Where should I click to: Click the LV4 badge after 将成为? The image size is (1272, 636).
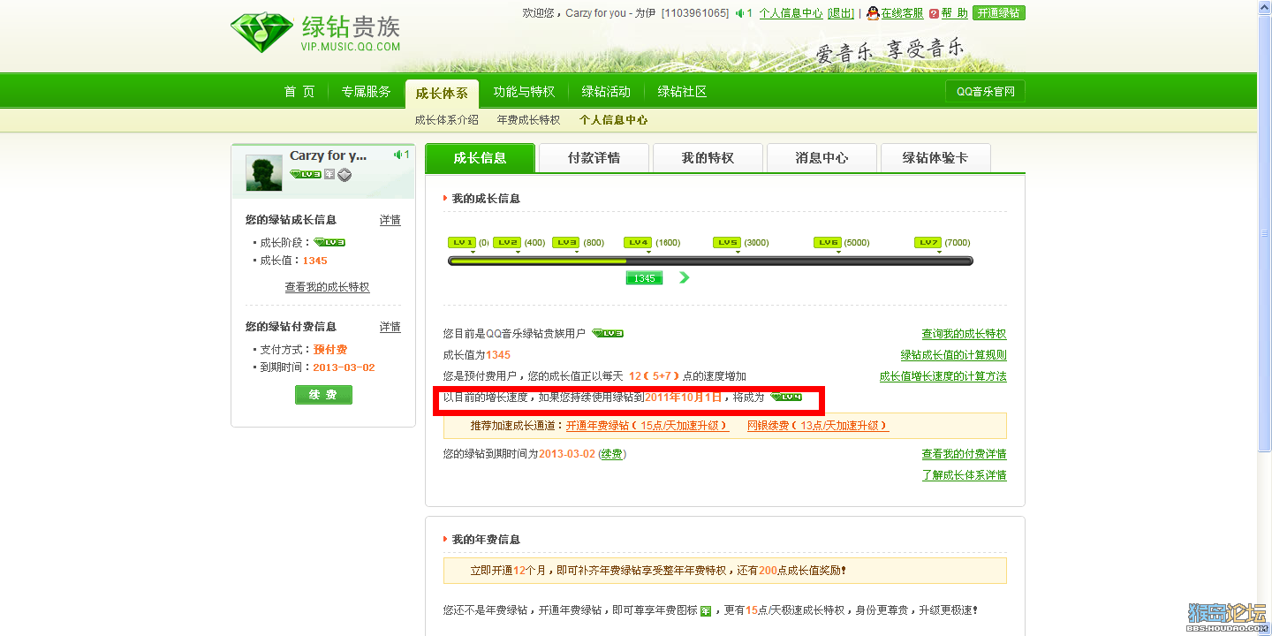tap(786, 397)
